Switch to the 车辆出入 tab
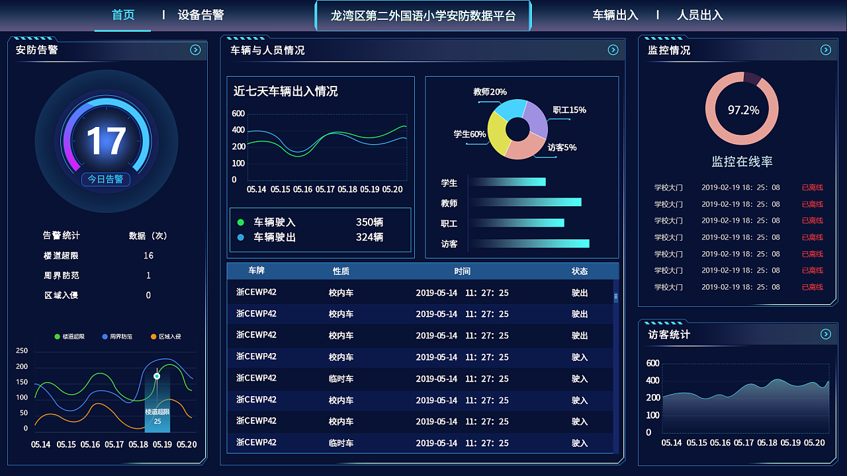The width and height of the screenshot is (847, 476). coord(615,15)
